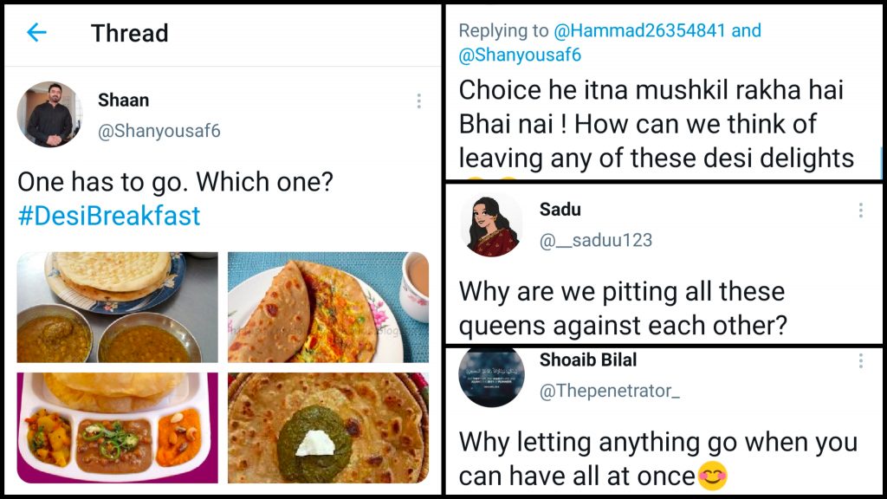This screenshot has height=499, width=887.
Task: Tap the blue back arrow icon
Action: coord(36,33)
